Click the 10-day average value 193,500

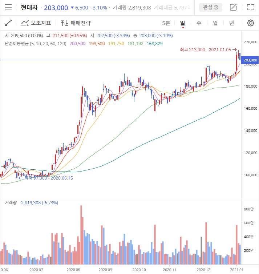coord(97,44)
